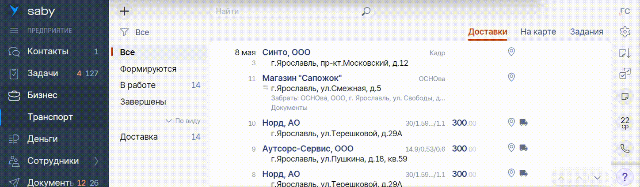This screenshot has width=640, height=187.
Task: Open the calendar showing 22 ср
Action: point(625,123)
